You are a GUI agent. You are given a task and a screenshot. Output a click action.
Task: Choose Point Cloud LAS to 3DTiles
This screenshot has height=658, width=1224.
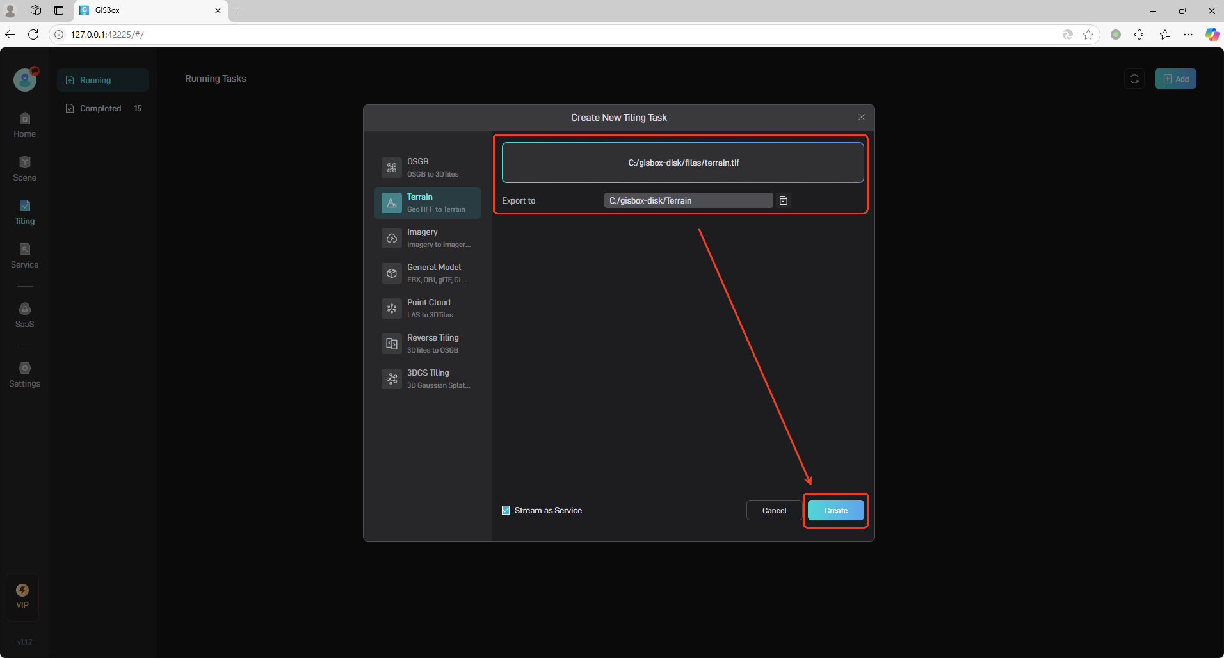point(427,308)
